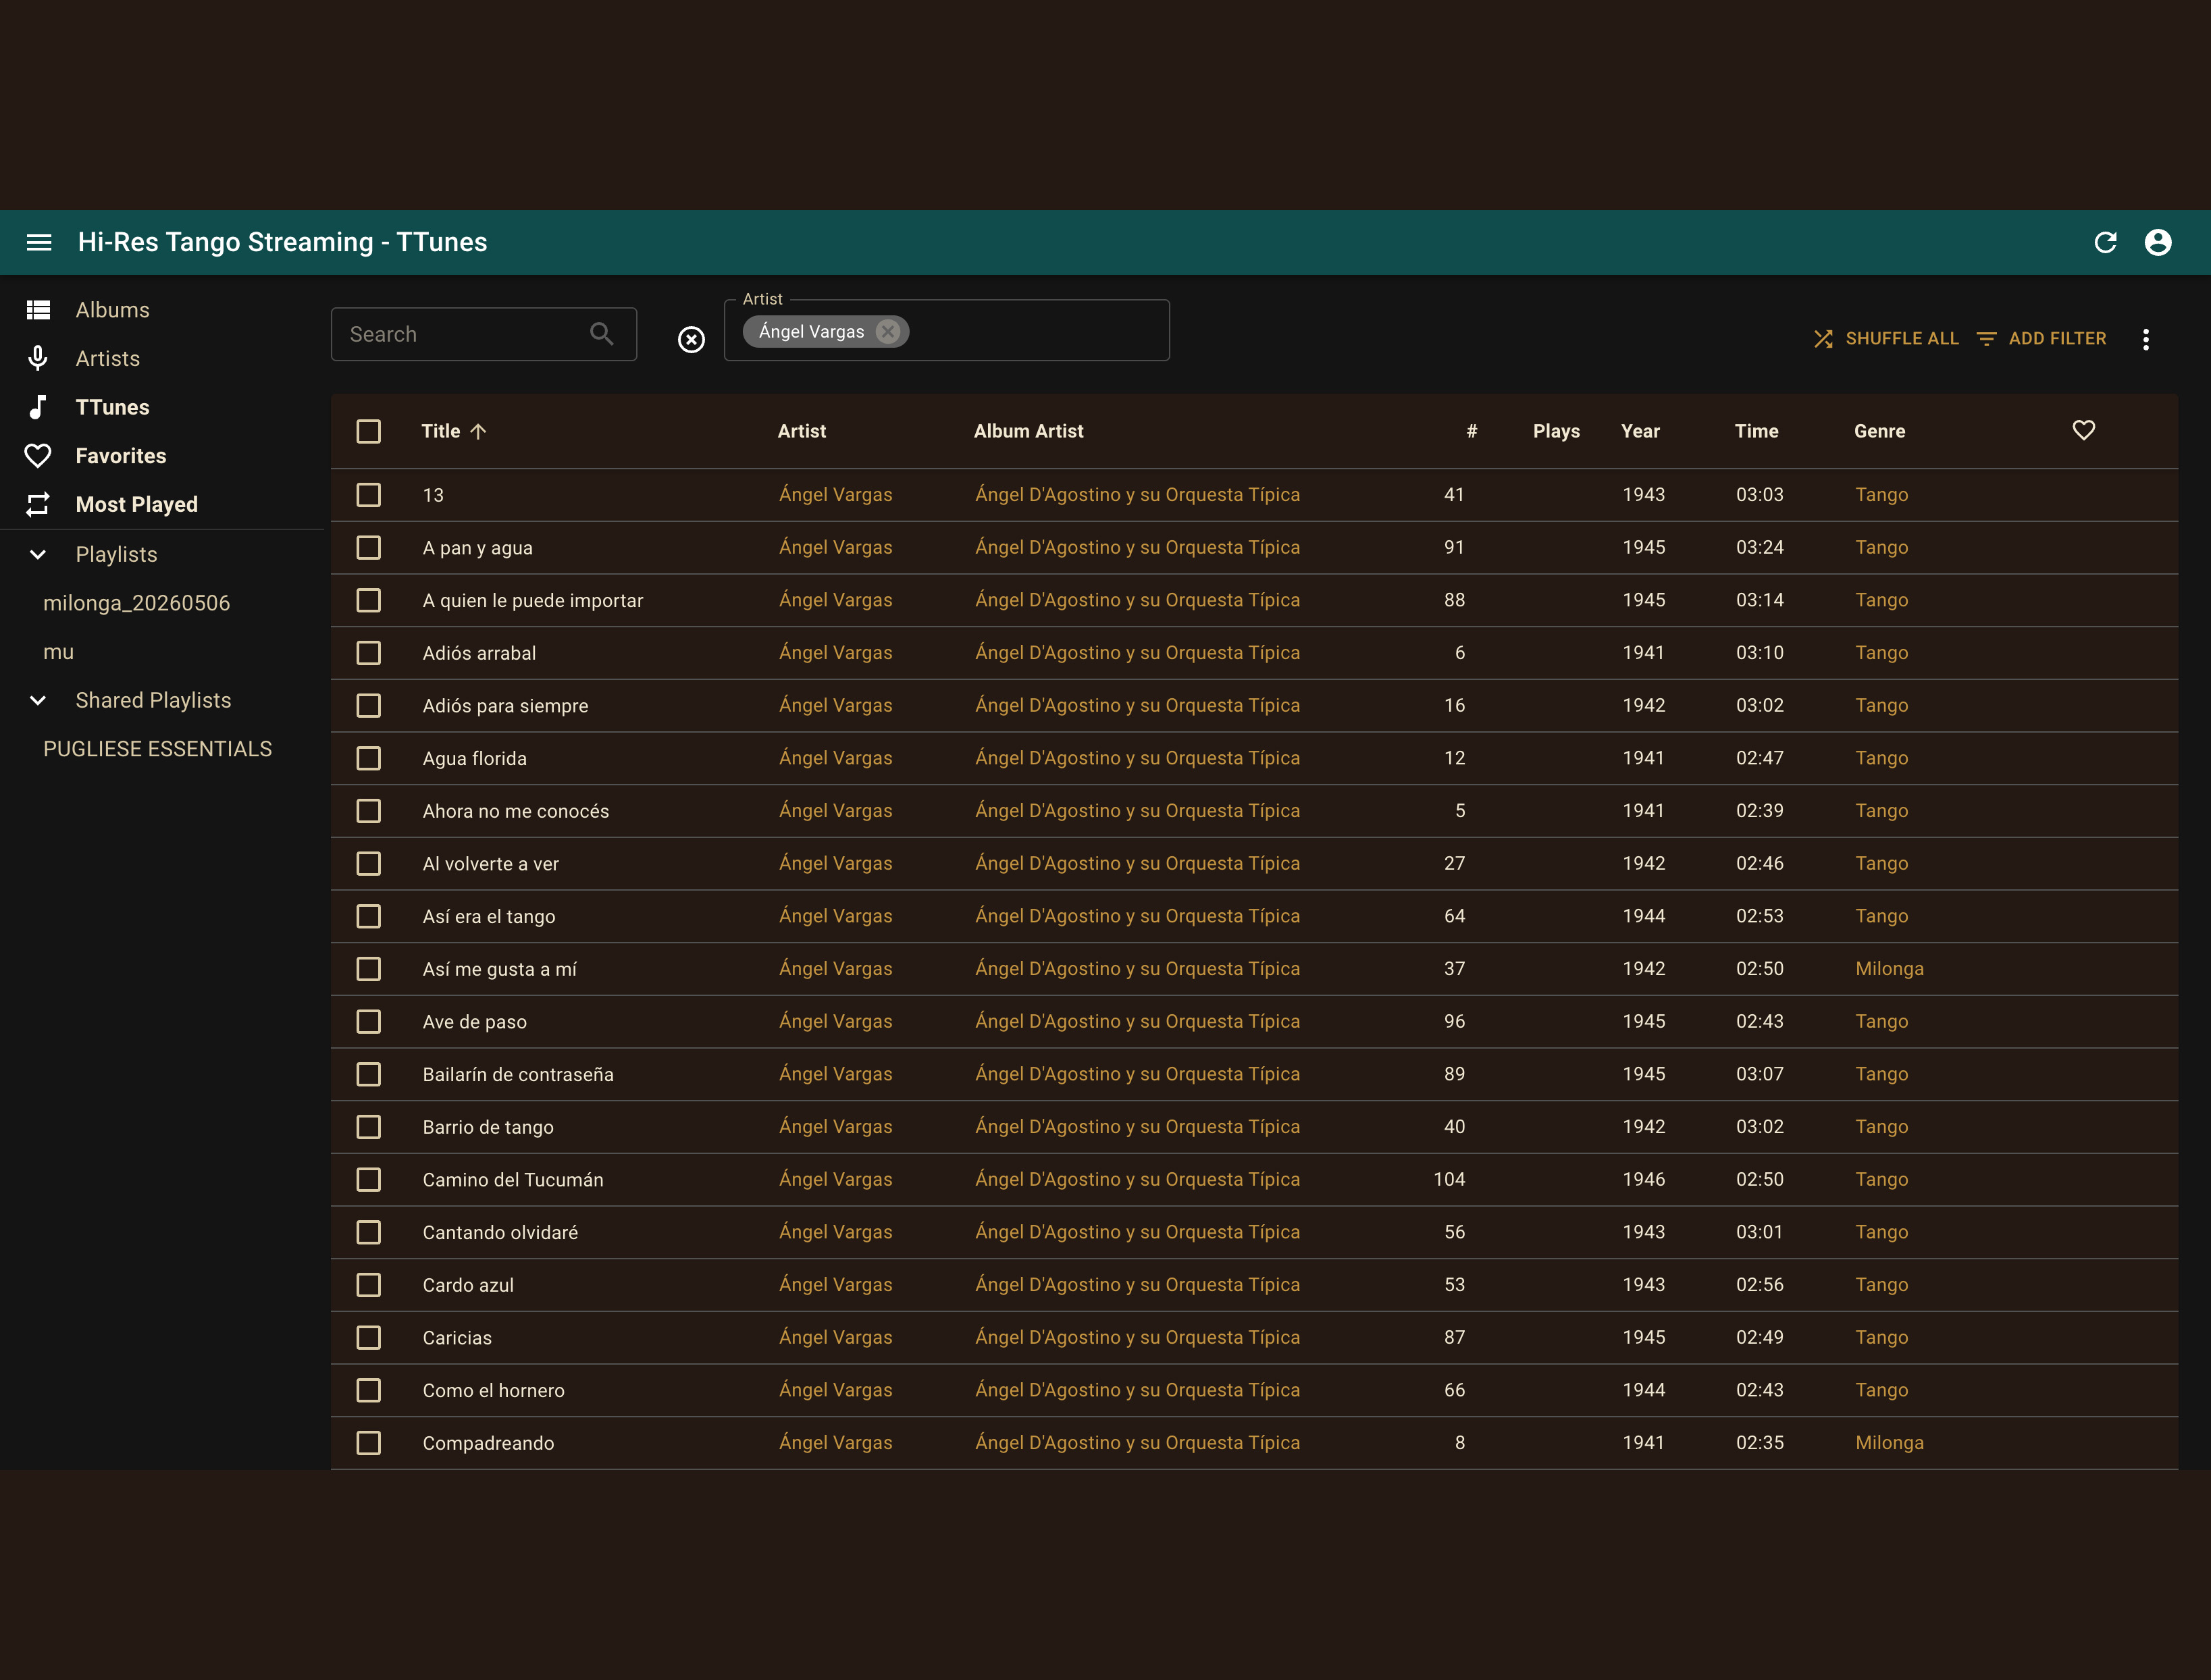2211x1680 pixels.
Task: Click the Hi-Res Tango Streaming - TTunes title
Action: tap(283, 242)
